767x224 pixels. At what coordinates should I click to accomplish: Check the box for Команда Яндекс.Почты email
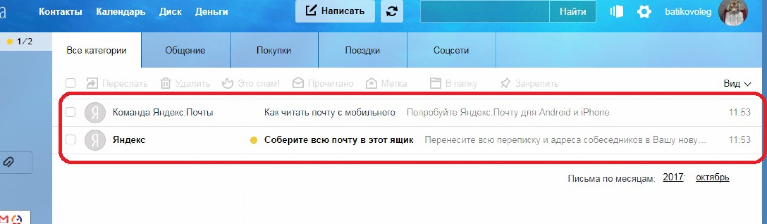click(x=70, y=112)
